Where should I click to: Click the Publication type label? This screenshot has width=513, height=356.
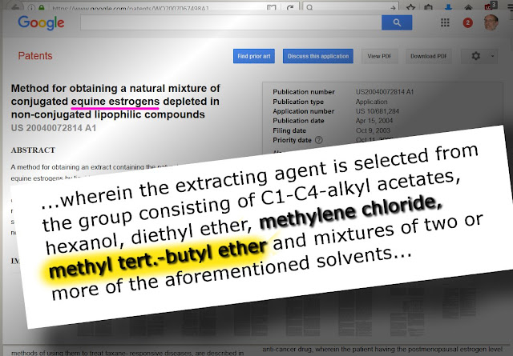(298, 102)
